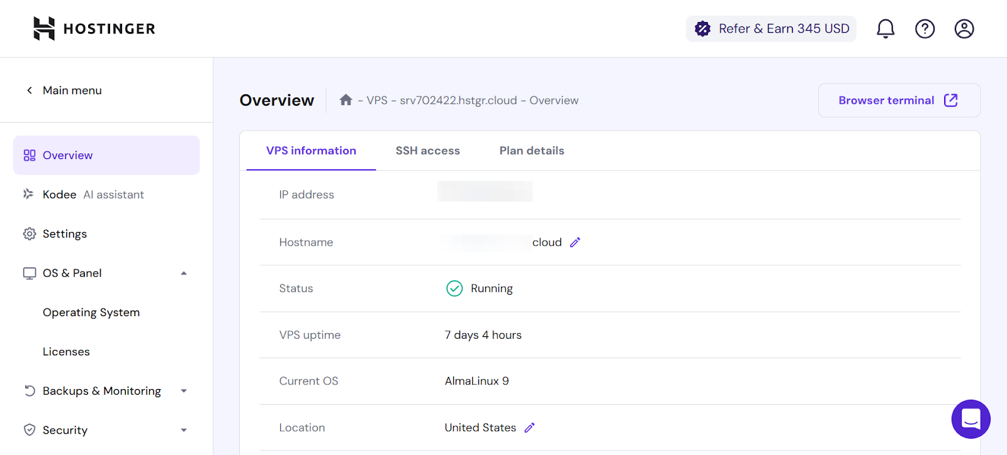
Task: Click the OS & Panel label
Action: [x=72, y=273]
